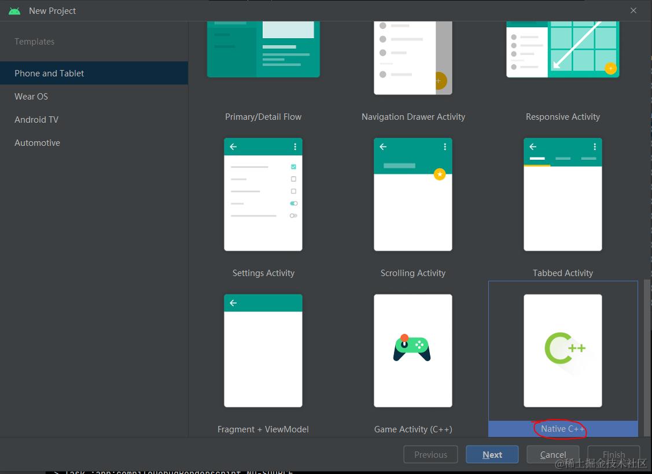Choose Navigation Drawer Activity template thumbnail
This screenshot has height=474, width=652.
click(x=413, y=58)
